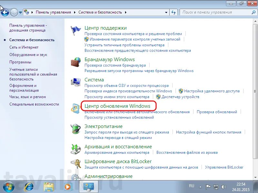The height and width of the screenshot is (193, 258).
Task: Open Центр обновления Windows heading
Action: pyautogui.click(x=117, y=106)
